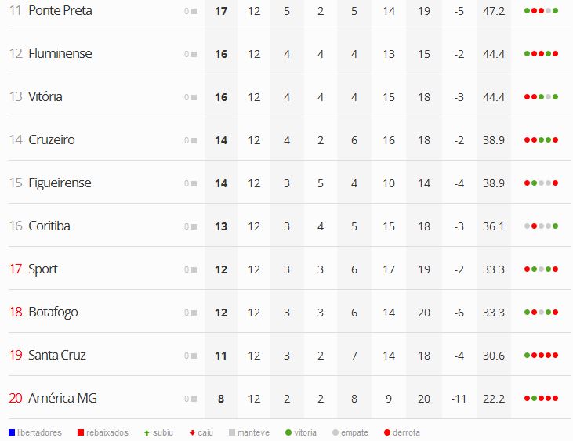Open the Cruzeiro team link
The image size is (573, 441).
pyautogui.click(x=52, y=140)
